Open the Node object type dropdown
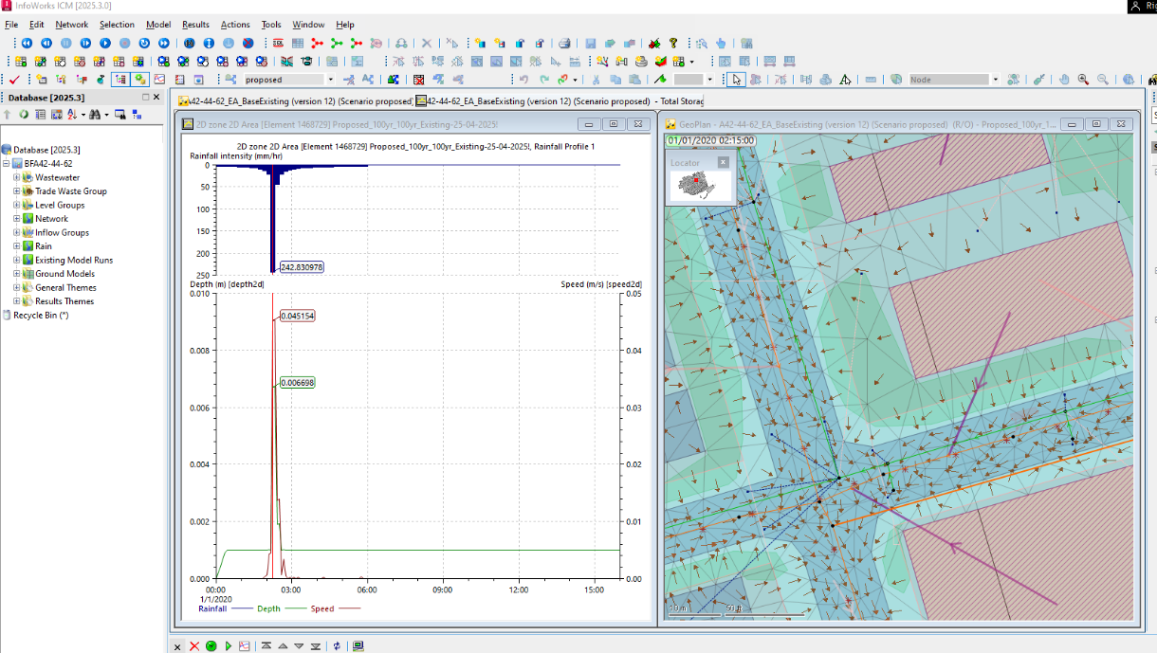Viewport: 1157px width, 653px height. point(995,80)
